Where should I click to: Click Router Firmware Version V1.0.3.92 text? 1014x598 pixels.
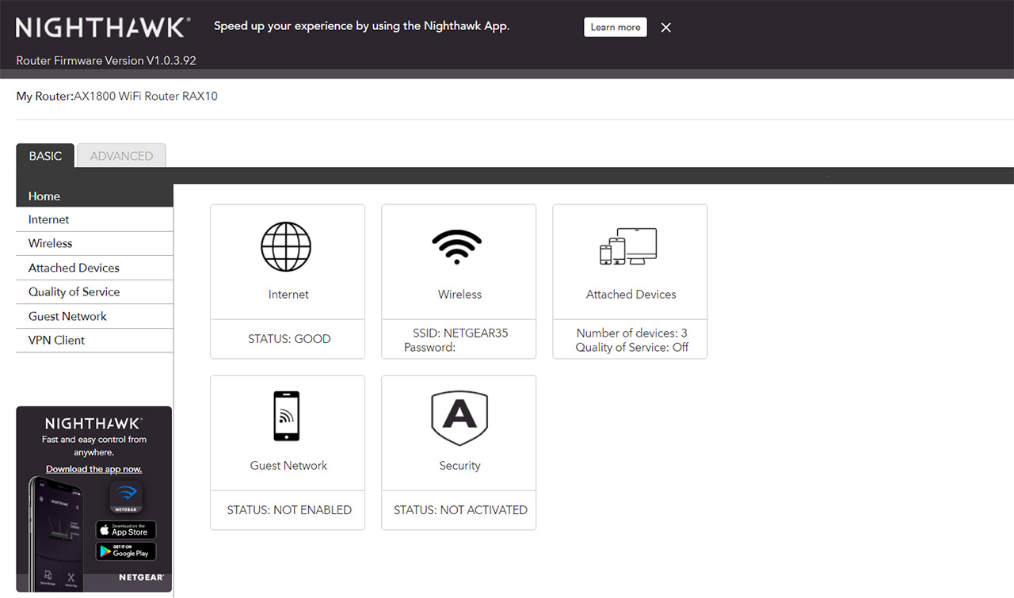(x=106, y=60)
